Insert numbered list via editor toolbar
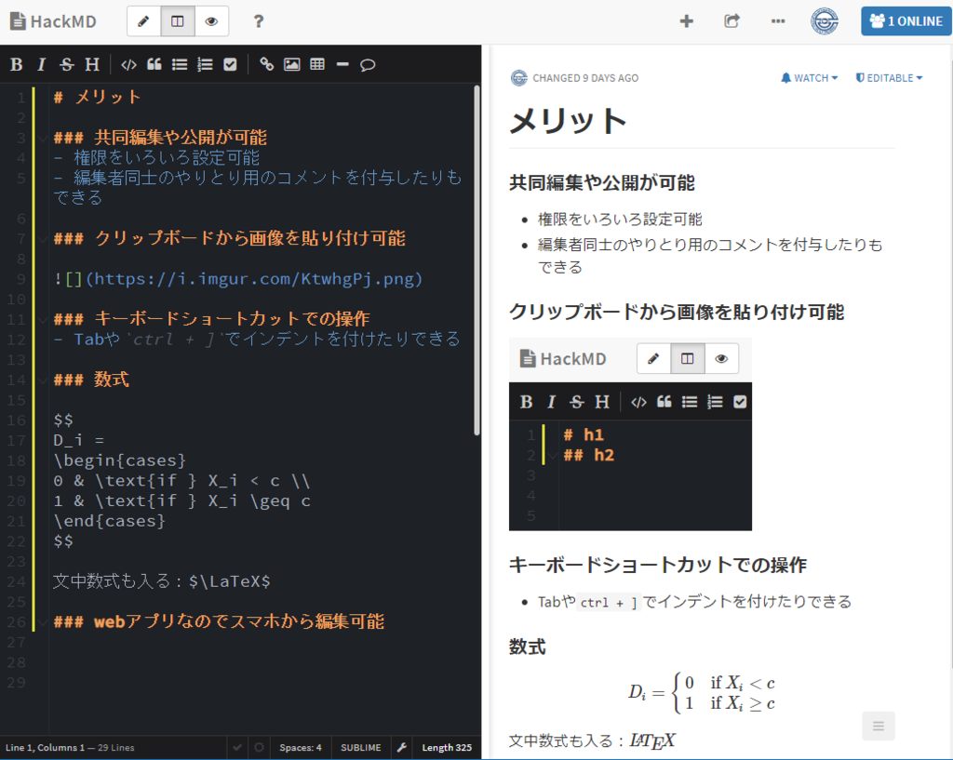This screenshot has height=760, width=953. (x=205, y=64)
